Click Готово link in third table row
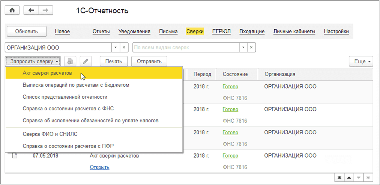 coord(230,132)
